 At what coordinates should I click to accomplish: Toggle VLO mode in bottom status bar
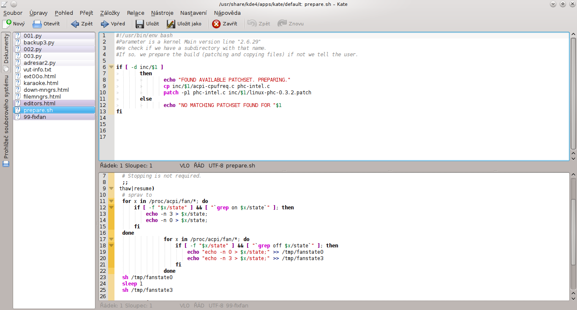[185, 305]
